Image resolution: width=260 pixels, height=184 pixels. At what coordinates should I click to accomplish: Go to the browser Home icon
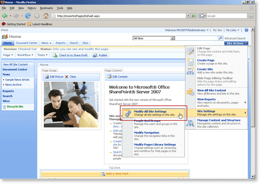(x=46, y=16)
